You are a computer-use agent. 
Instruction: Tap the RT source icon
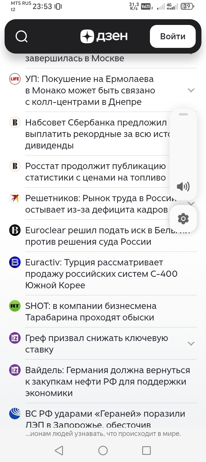pyautogui.click(x=15, y=306)
